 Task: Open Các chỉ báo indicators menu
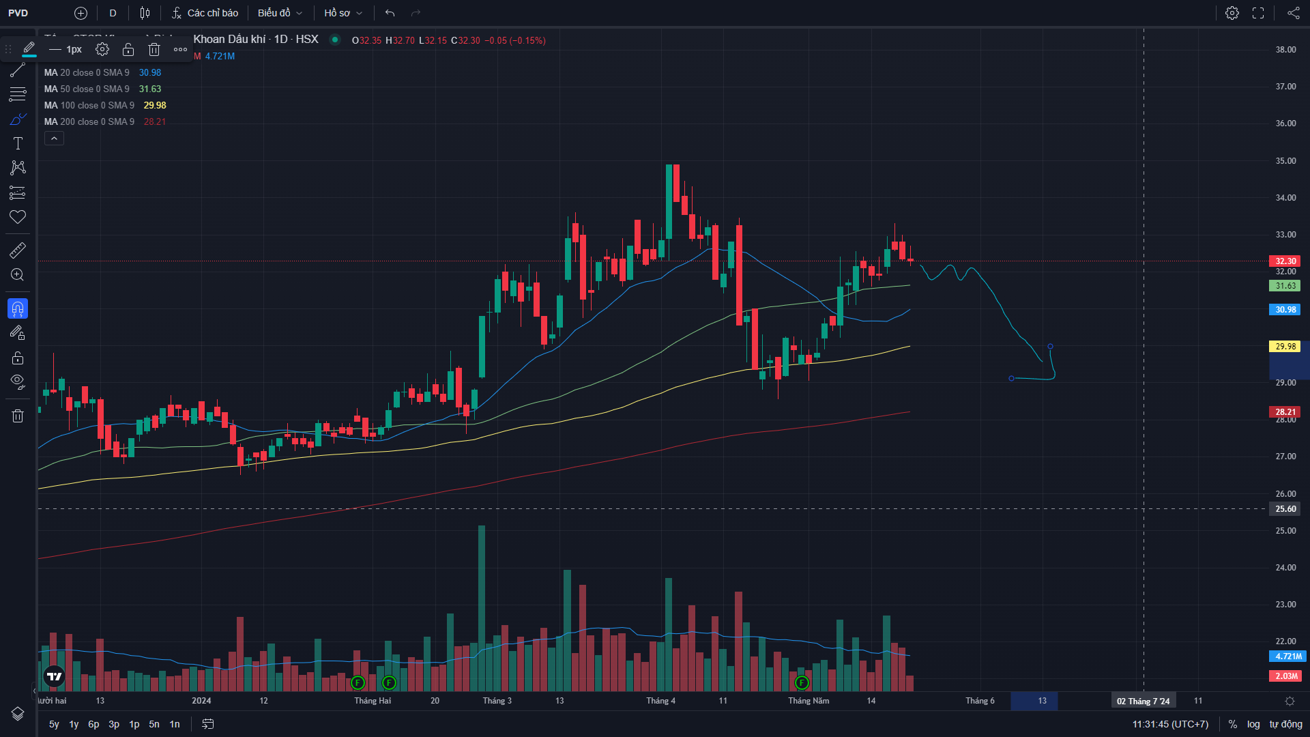coord(205,13)
